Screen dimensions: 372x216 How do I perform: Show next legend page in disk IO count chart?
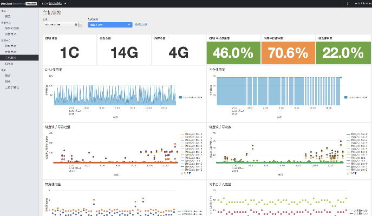point(355,173)
